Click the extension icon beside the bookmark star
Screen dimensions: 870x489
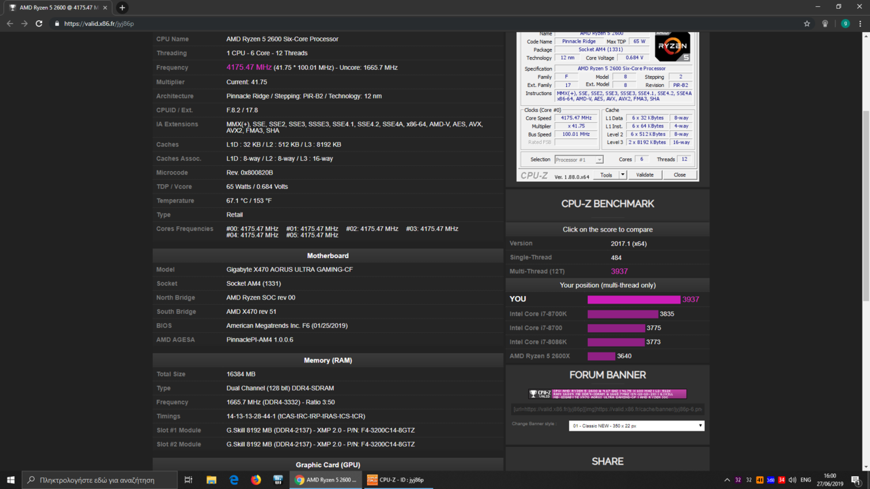(x=825, y=23)
